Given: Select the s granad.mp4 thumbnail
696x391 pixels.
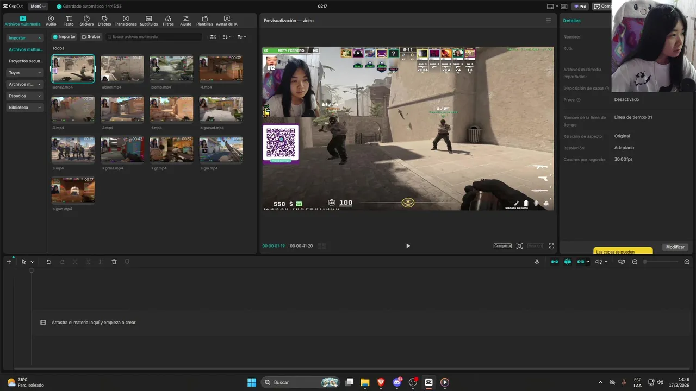Looking at the screenshot, I should pos(221,109).
